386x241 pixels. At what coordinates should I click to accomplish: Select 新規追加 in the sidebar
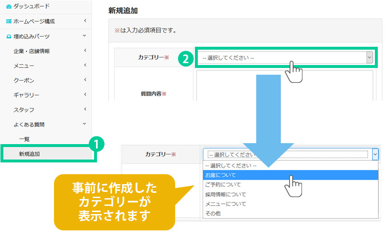29,154
